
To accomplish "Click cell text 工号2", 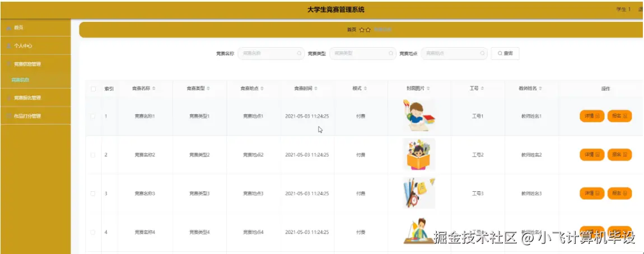I will pyautogui.click(x=478, y=155).
